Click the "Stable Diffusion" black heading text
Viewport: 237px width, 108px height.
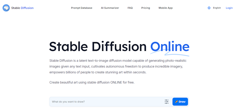(98, 47)
